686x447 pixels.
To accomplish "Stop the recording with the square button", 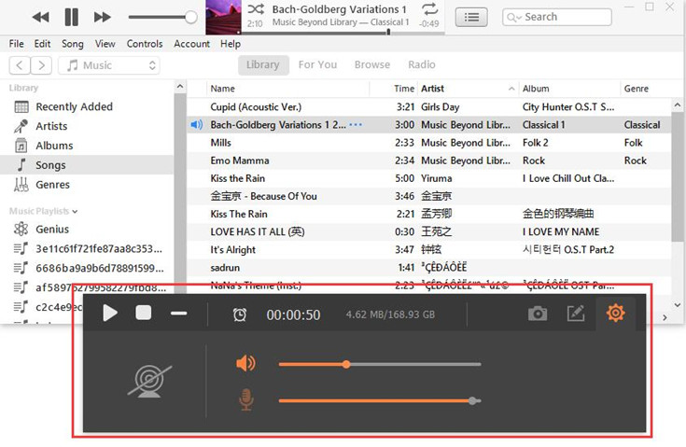I will coord(144,313).
